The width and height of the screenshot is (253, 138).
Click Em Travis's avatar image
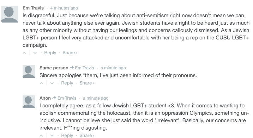(10, 14)
